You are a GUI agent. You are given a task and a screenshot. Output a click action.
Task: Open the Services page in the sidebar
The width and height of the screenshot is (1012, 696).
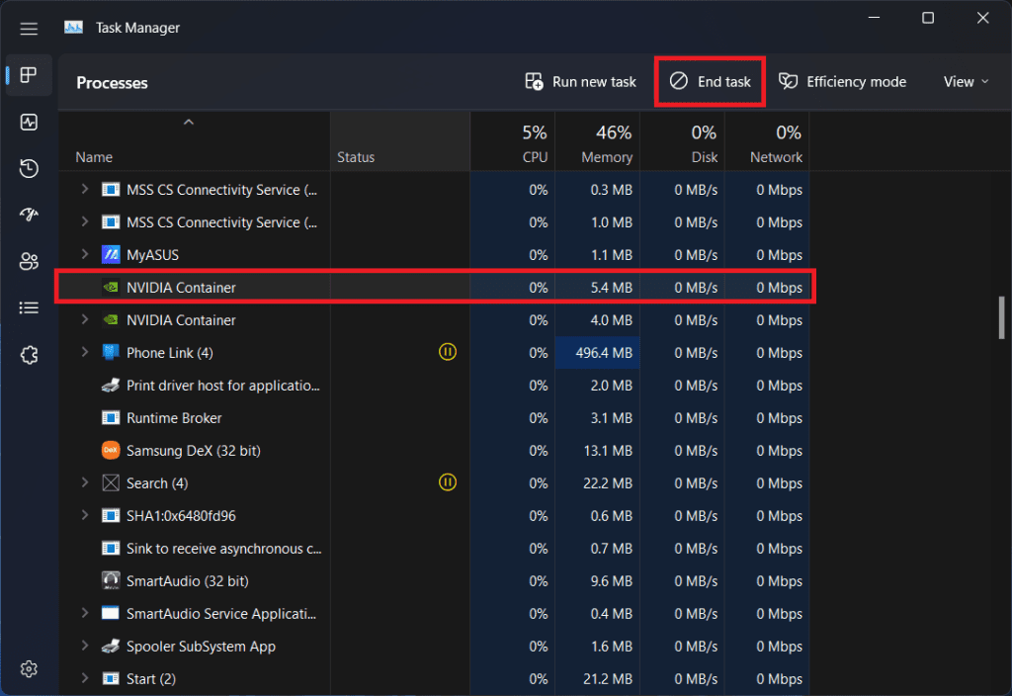(x=29, y=354)
